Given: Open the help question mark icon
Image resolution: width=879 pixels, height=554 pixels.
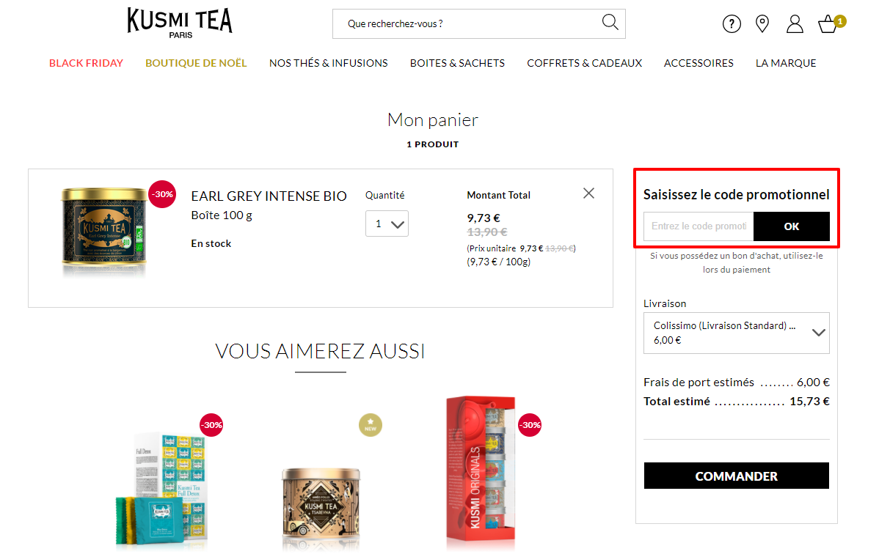Looking at the screenshot, I should [732, 24].
